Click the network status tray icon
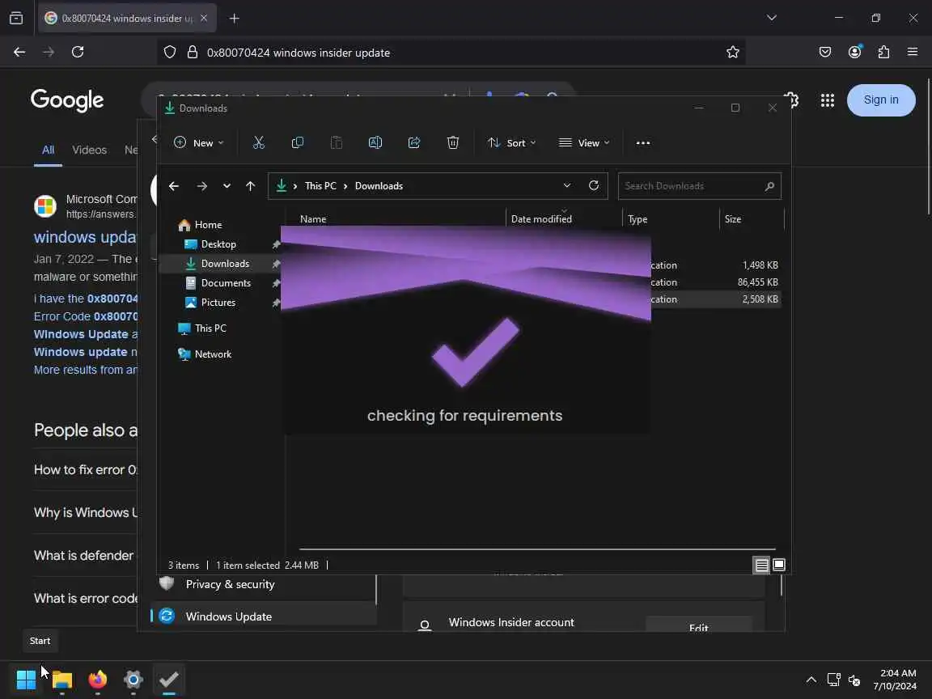Viewport: 932px width, 699px height. [833, 680]
